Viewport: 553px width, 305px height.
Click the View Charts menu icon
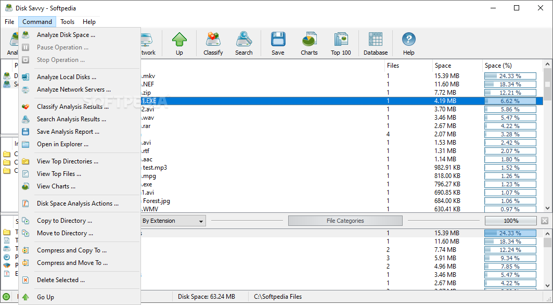point(25,186)
